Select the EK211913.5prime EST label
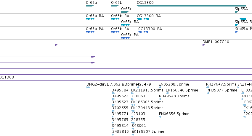 click(x=147, y=90)
